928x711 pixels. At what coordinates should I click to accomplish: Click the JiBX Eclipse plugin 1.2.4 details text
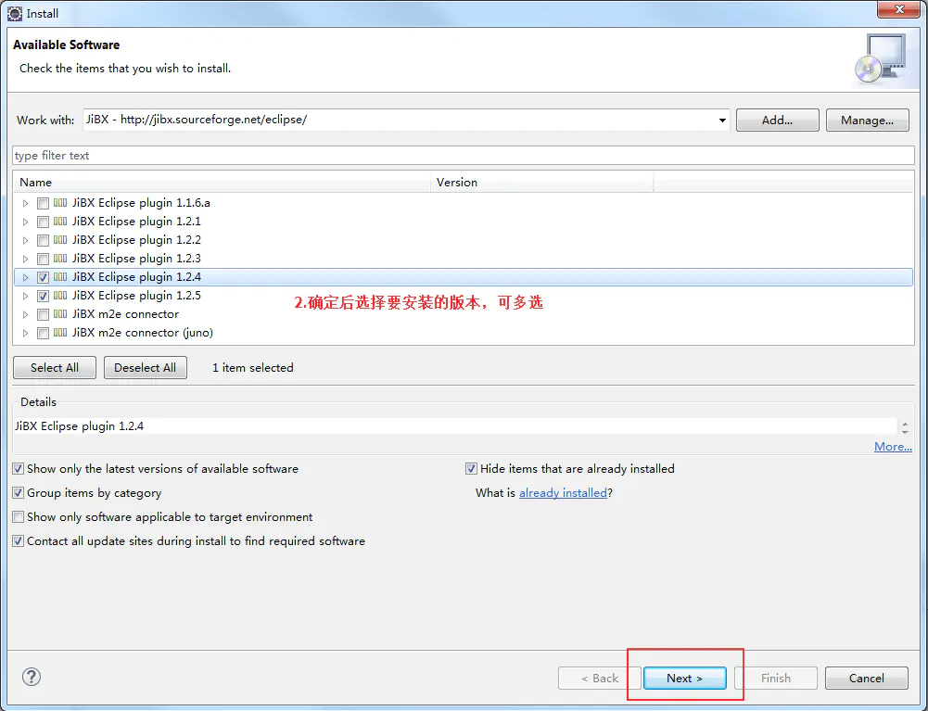point(80,426)
